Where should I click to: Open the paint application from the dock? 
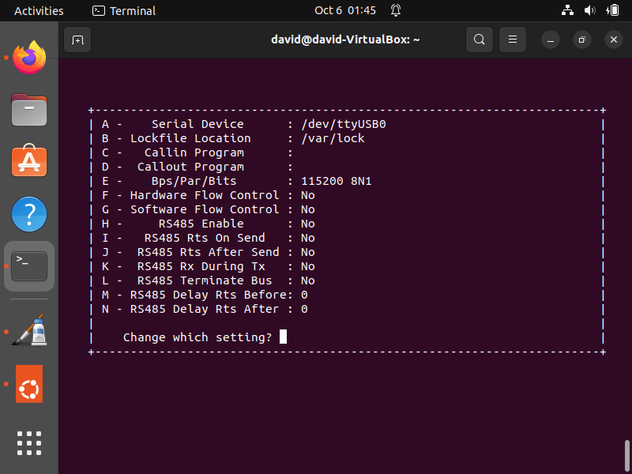pos(28,329)
